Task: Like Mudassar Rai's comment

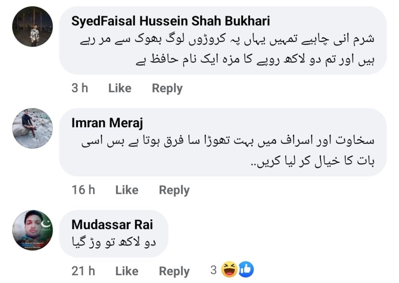Action: [x=127, y=271]
